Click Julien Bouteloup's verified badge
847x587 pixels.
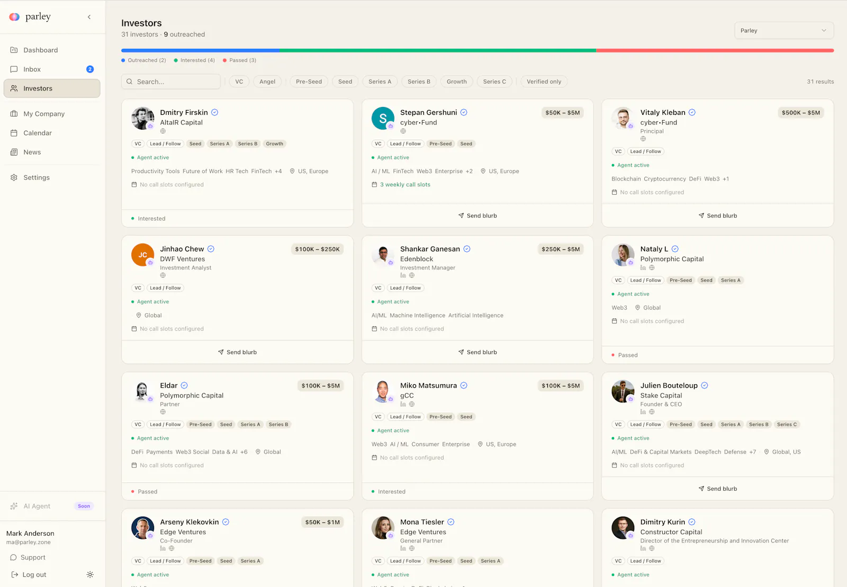705,385
